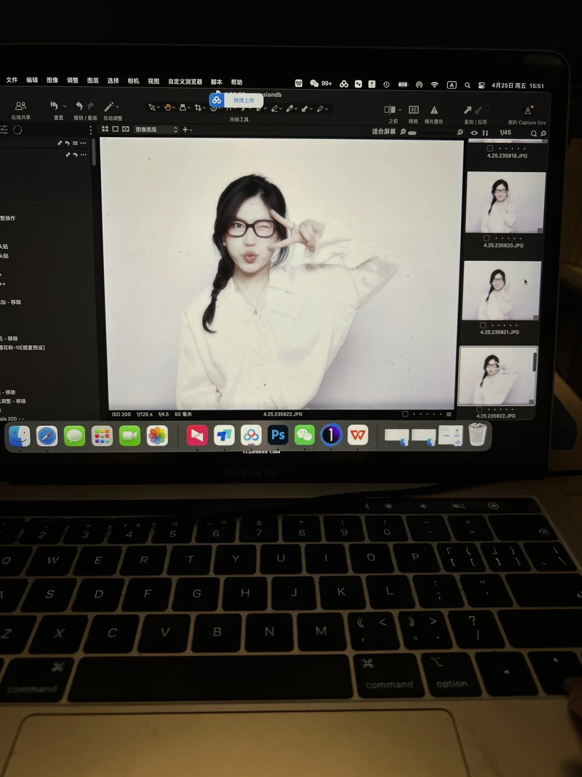
Task: Click the browser search magnifier icon
Action: [x=533, y=133]
